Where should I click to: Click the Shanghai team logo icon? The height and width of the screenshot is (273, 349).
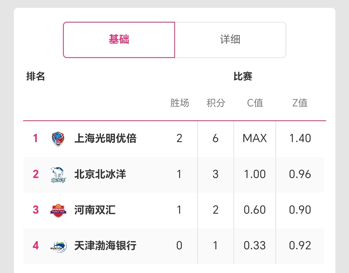58,139
